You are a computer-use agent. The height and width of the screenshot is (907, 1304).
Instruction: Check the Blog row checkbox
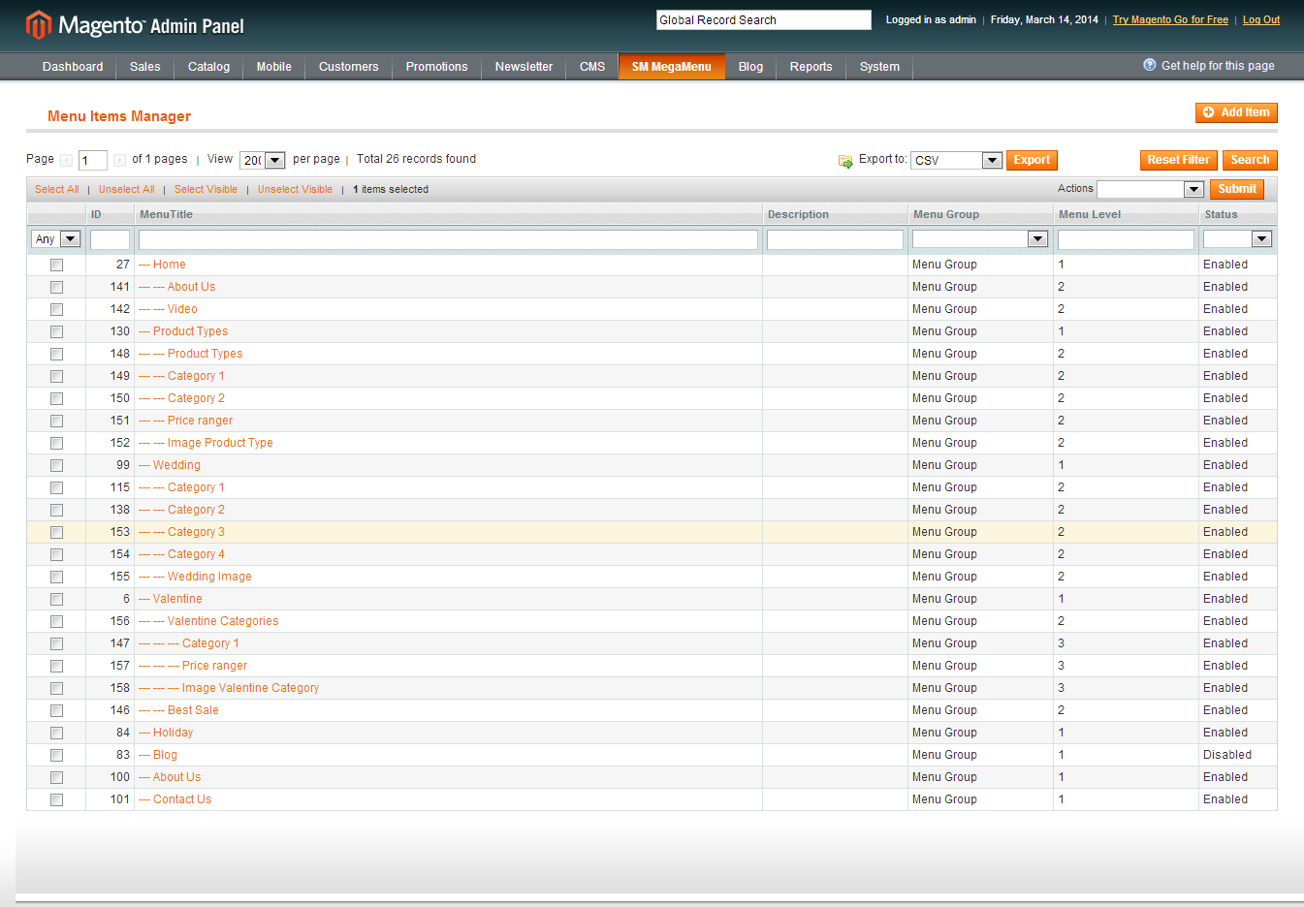pos(56,755)
